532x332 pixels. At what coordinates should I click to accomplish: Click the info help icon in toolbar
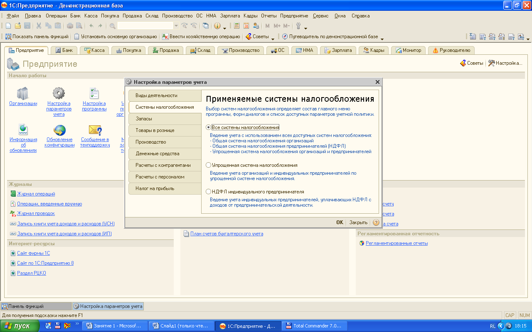click(x=217, y=26)
